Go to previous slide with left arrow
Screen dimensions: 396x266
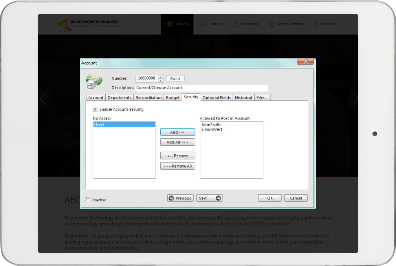click(x=43, y=100)
